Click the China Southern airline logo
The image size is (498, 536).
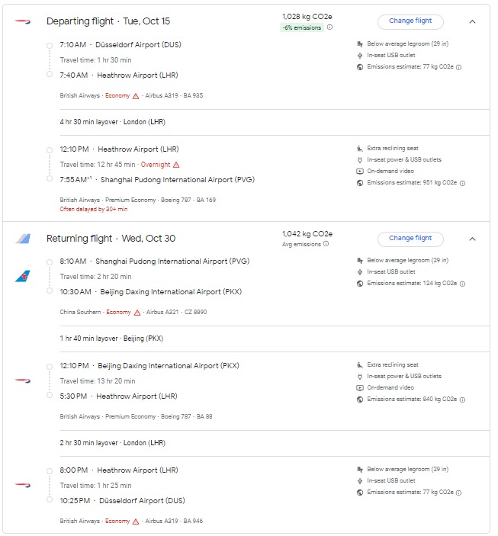click(x=23, y=275)
